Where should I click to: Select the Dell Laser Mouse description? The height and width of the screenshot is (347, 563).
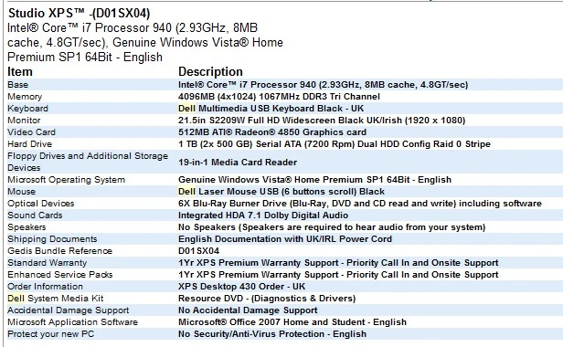point(281,191)
